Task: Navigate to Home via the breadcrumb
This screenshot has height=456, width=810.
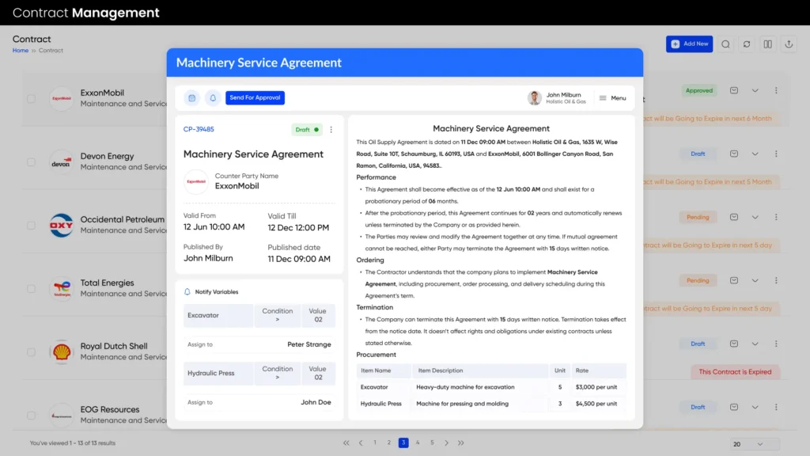Action: 20,50
